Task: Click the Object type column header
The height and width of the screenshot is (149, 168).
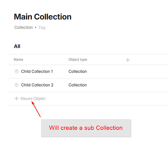Action: pyautogui.click(x=78, y=60)
